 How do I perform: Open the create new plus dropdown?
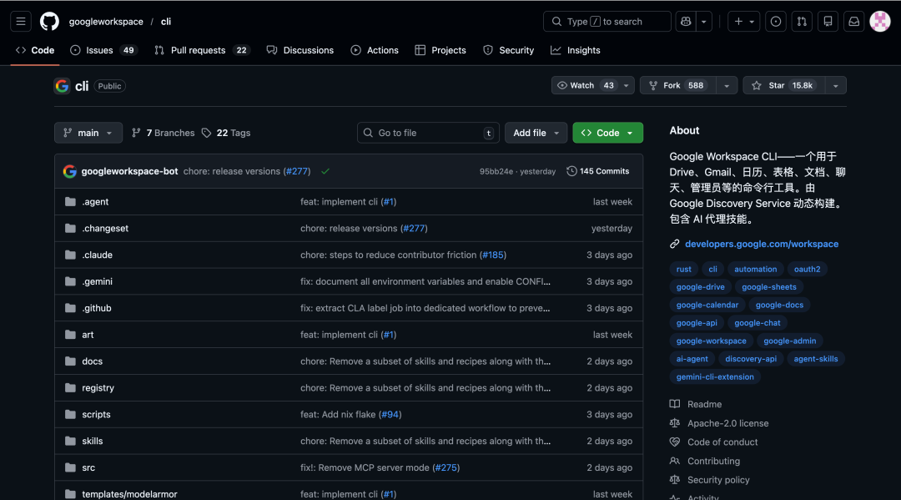click(x=743, y=21)
